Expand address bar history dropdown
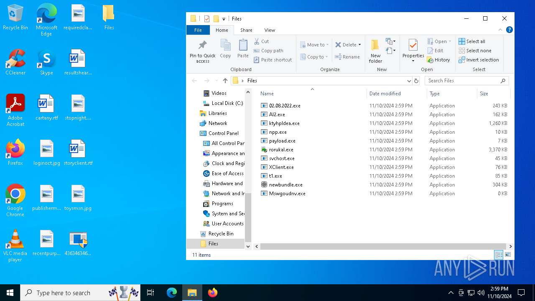The width and height of the screenshot is (535, 301). pyautogui.click(x=409, y=81)
